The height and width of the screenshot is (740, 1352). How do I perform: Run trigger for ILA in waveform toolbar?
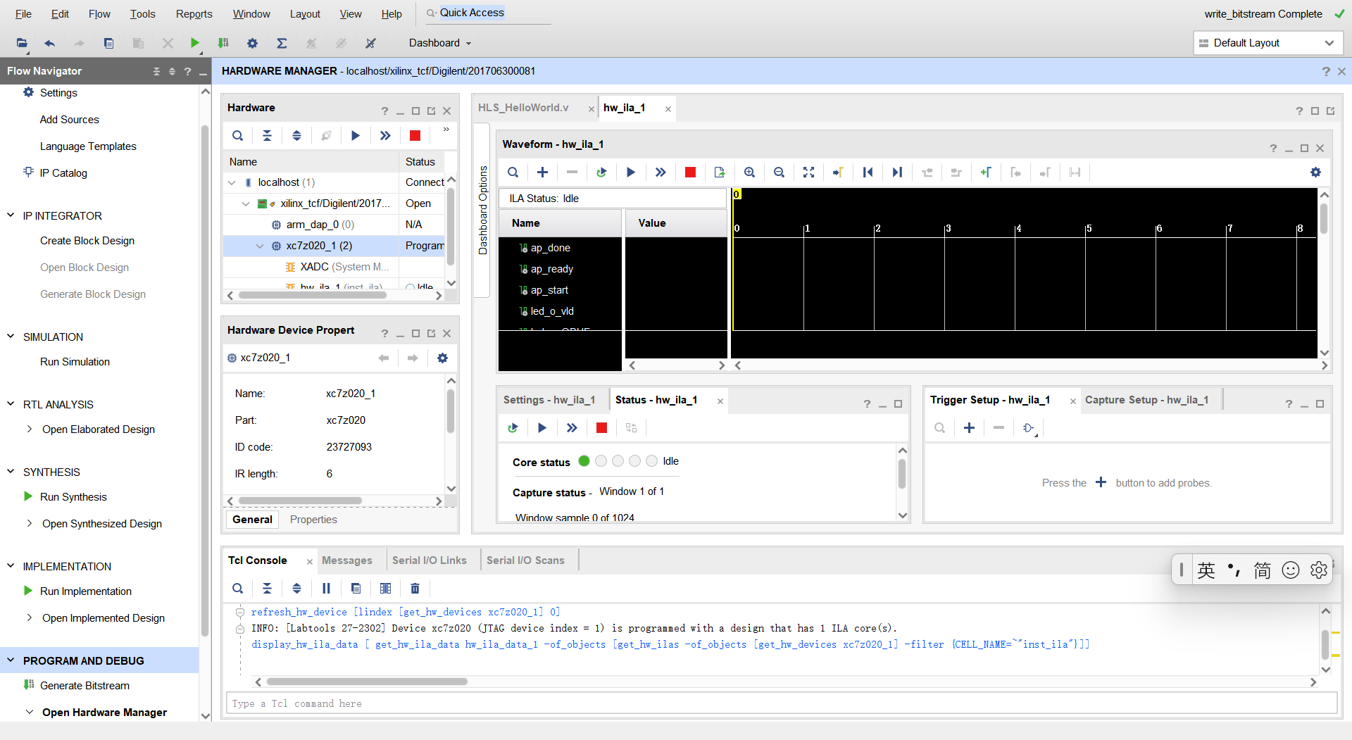(x=631, y=173)
